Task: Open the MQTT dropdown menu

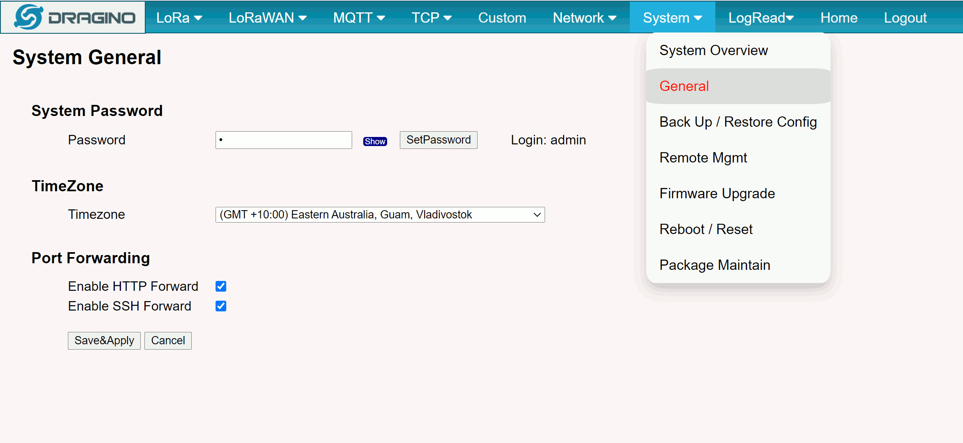Action: [359, 18]
